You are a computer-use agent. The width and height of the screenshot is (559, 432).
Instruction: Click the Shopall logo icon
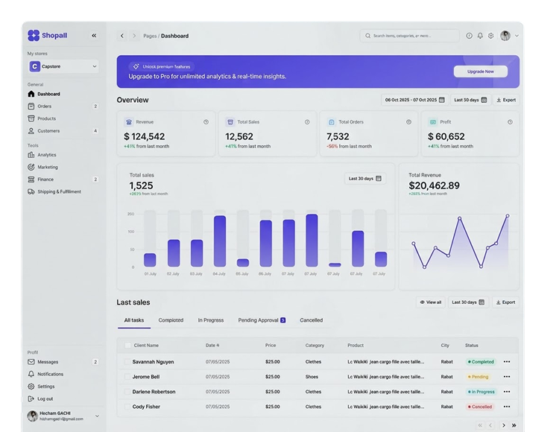pos(34,35)
